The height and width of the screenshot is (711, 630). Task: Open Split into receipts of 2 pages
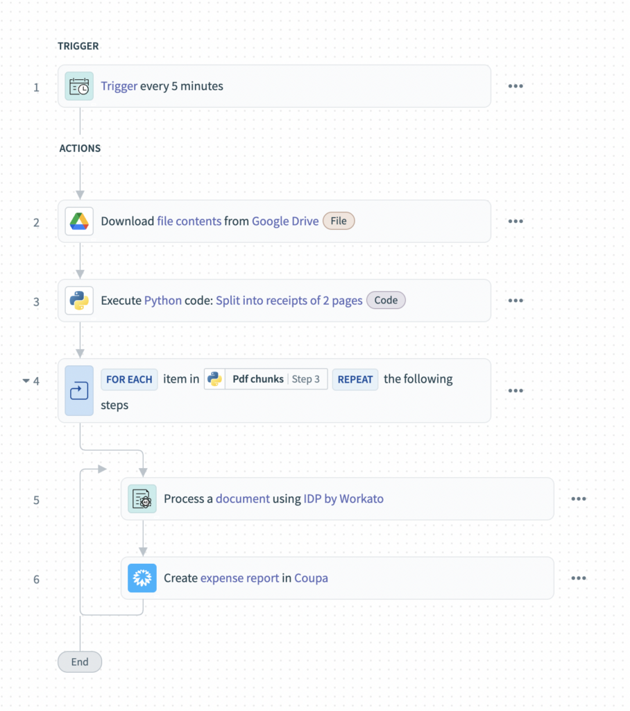(289, 300)
